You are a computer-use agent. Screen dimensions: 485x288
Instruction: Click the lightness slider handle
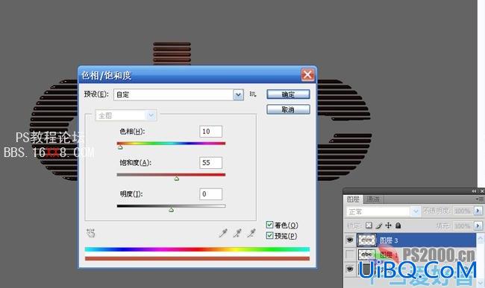pyautogui.click(x=171, y=210)
